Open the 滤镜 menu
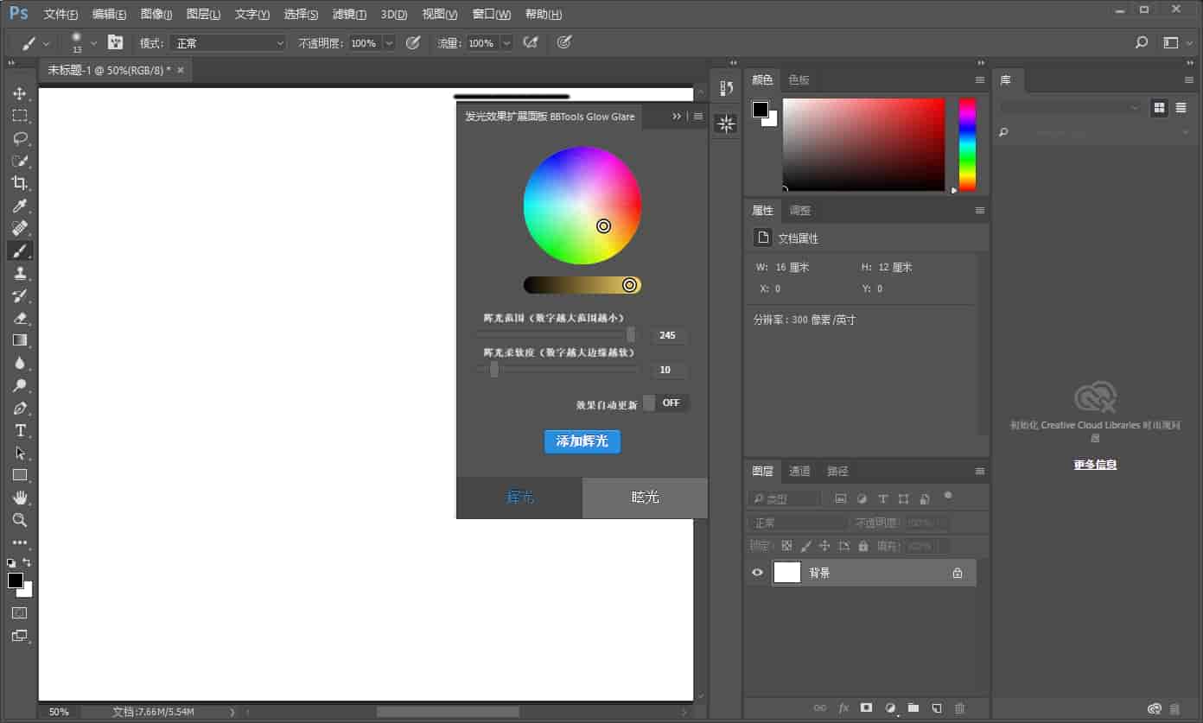 [x=349, y=15]
